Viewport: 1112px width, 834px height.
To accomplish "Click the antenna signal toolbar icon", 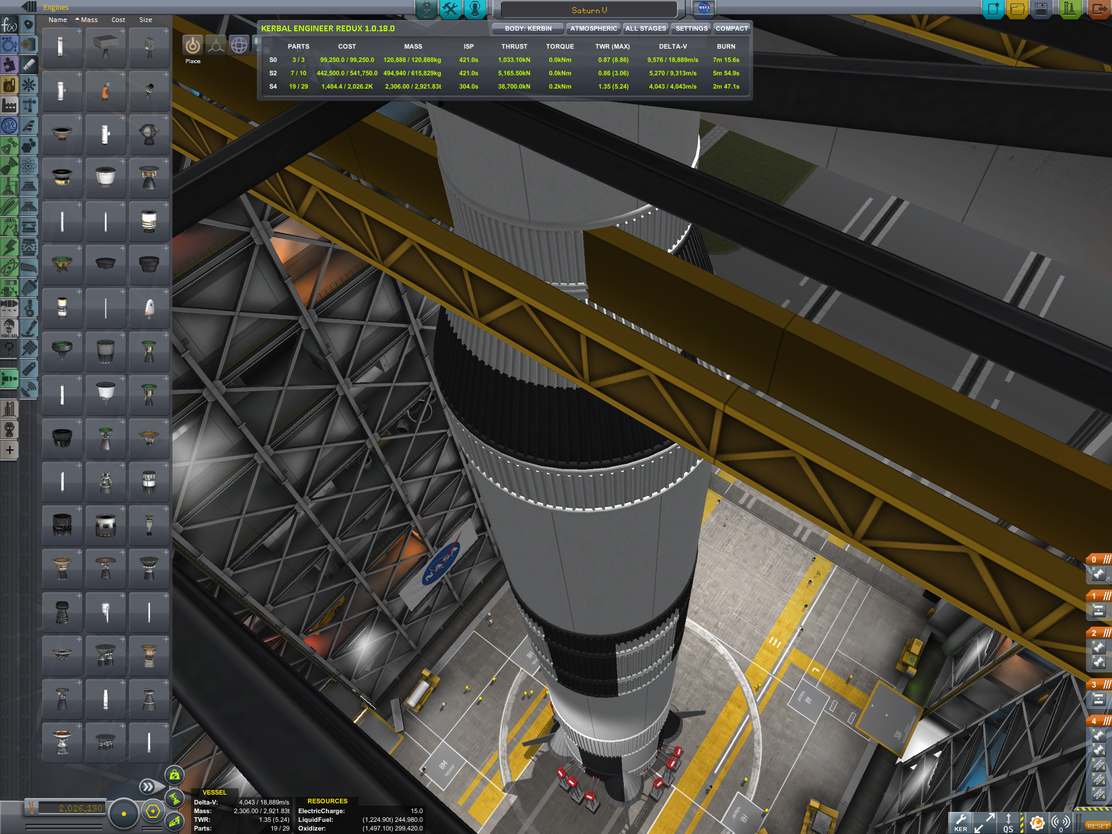I will click(x=1061, y=822).
